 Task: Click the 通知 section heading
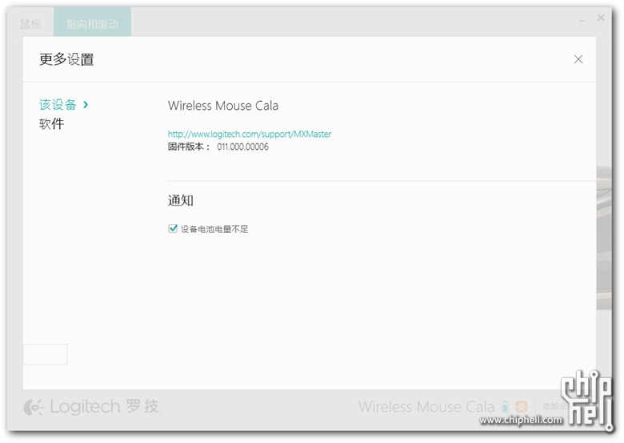pos(181,200)
